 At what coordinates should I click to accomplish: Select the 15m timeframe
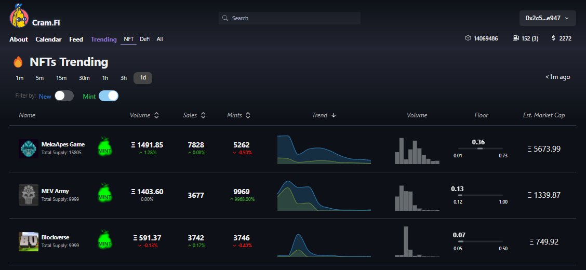point(61,78)
